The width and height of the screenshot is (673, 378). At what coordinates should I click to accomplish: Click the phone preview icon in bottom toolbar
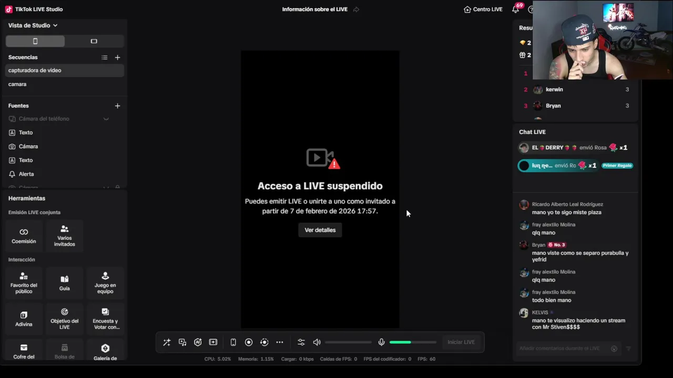tap(233, 342)
